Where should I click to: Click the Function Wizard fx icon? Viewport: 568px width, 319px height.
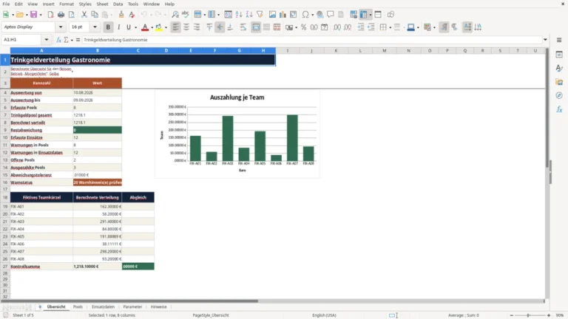(x=58, y=40)
